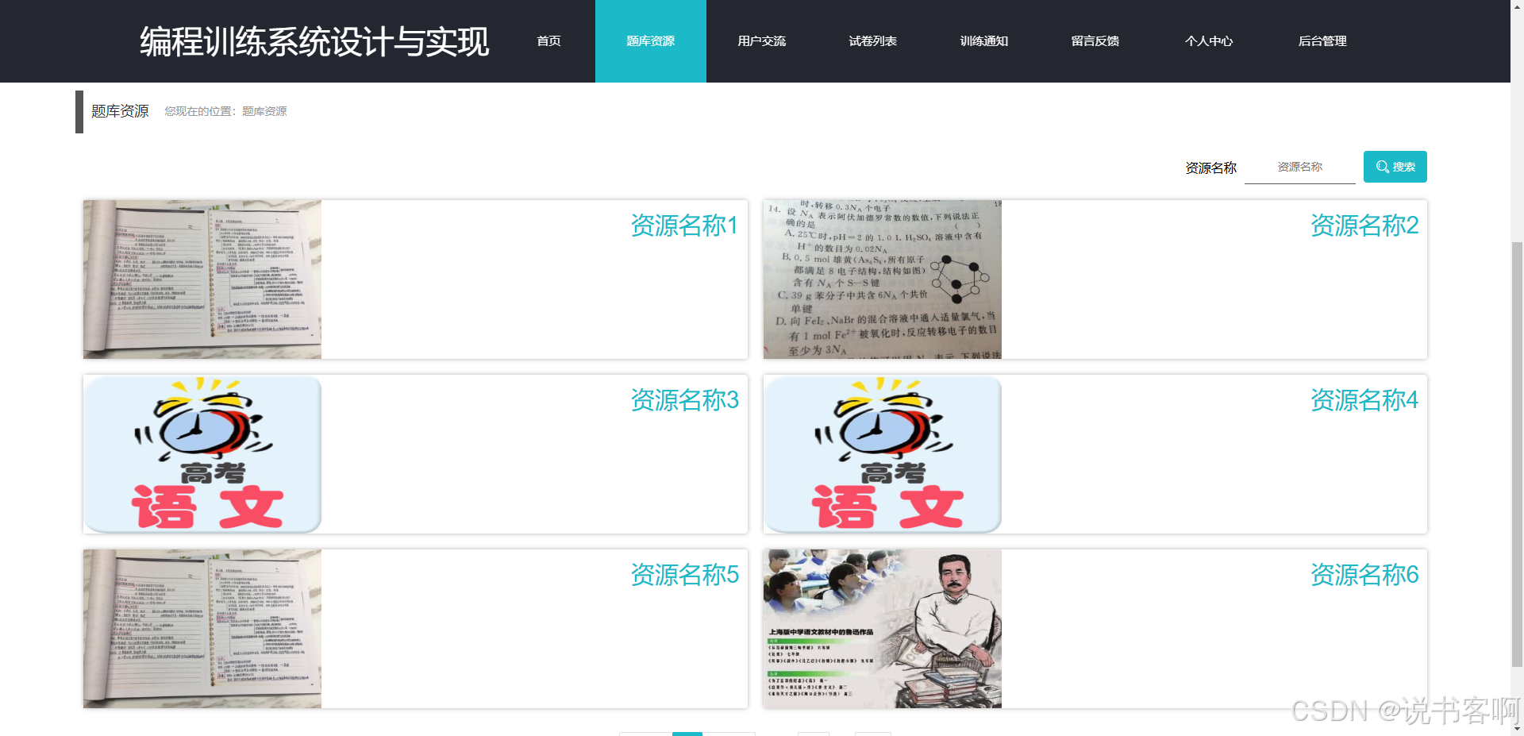1524x736 pixels.
Task: Click the 搜索 search button
Action: 1395,167
